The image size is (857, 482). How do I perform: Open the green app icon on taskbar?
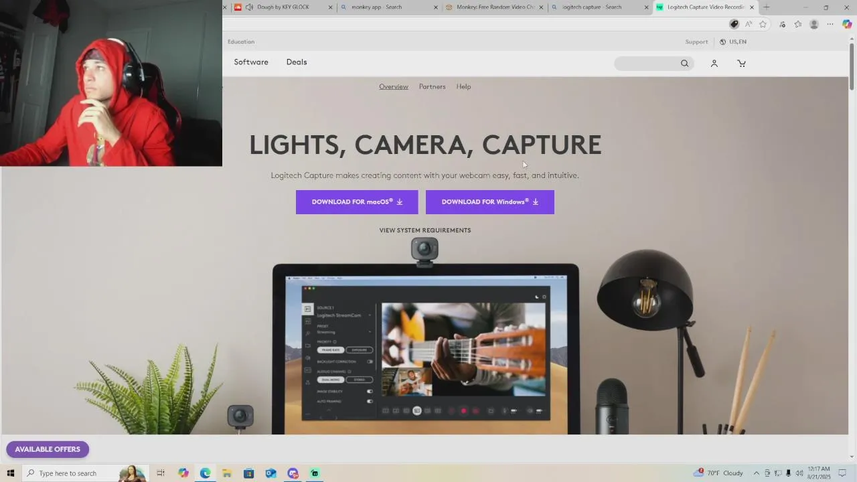click(315, 473)
